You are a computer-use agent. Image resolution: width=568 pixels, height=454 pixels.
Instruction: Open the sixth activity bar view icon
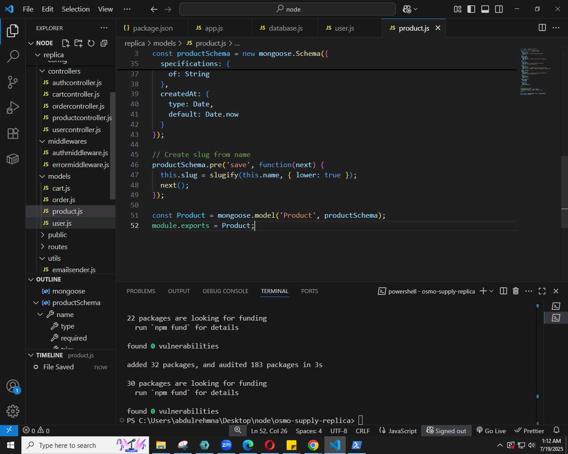click(13, 159)
